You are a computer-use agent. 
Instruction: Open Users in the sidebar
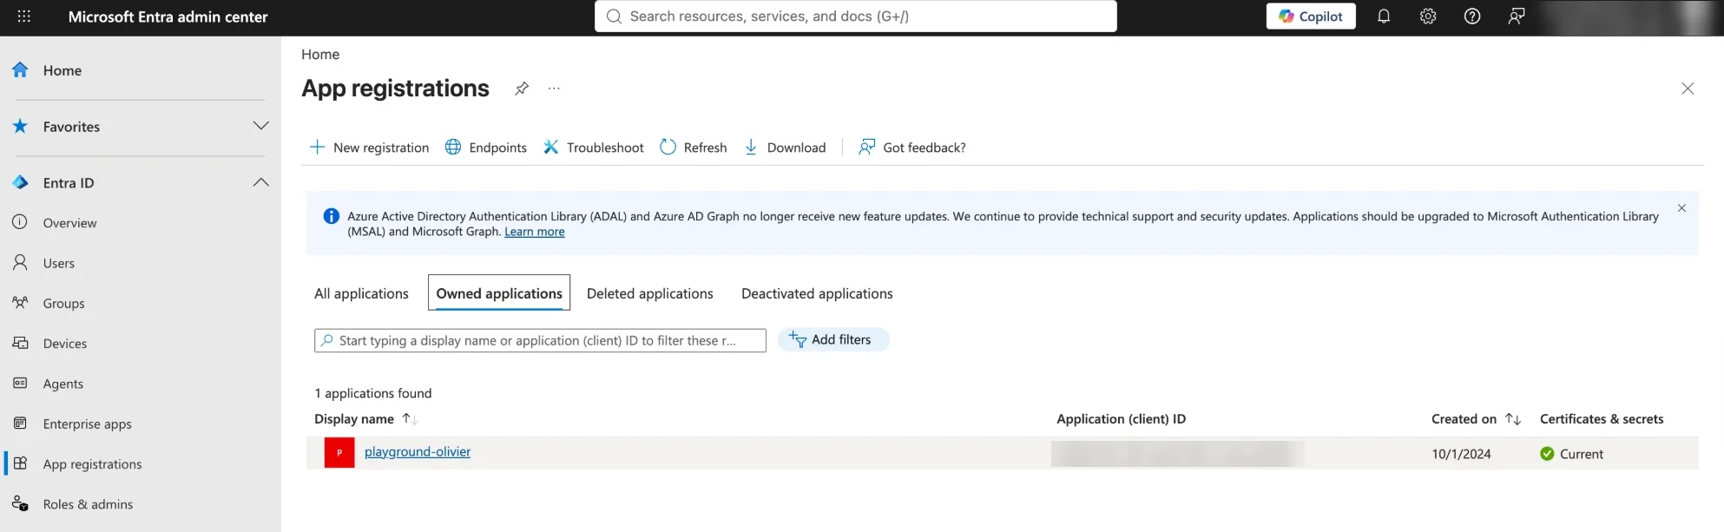[59, 263]
